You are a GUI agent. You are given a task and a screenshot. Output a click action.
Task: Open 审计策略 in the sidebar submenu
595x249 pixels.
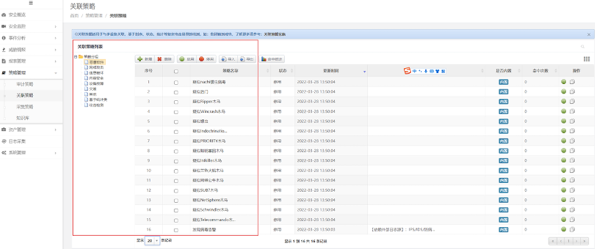click(25, 84)
